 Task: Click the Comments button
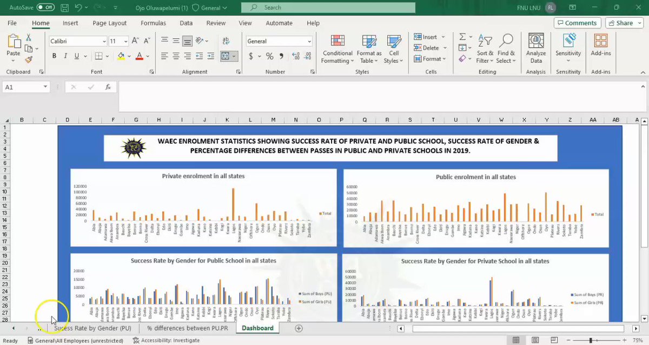577,23
